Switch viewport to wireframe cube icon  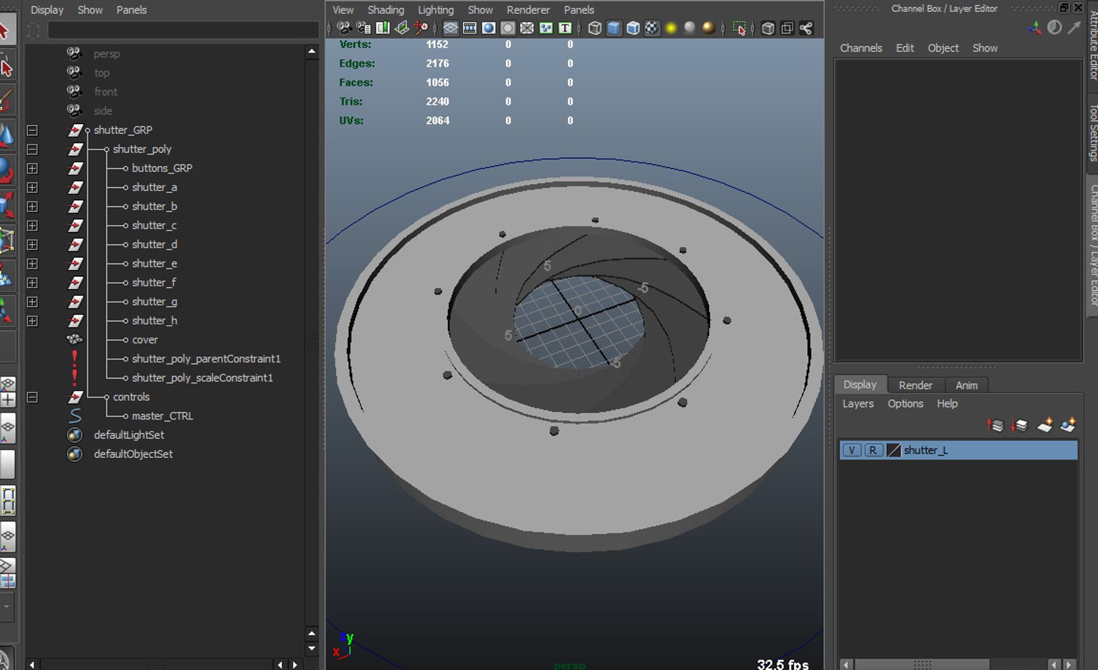pyautogui.click(x=594, y=28)
